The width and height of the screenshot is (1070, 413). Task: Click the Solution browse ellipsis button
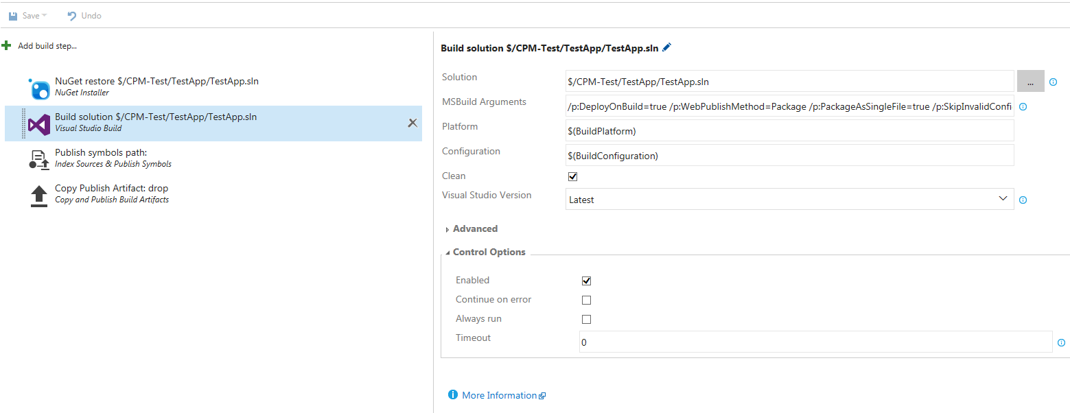(x=1030, y=81)
